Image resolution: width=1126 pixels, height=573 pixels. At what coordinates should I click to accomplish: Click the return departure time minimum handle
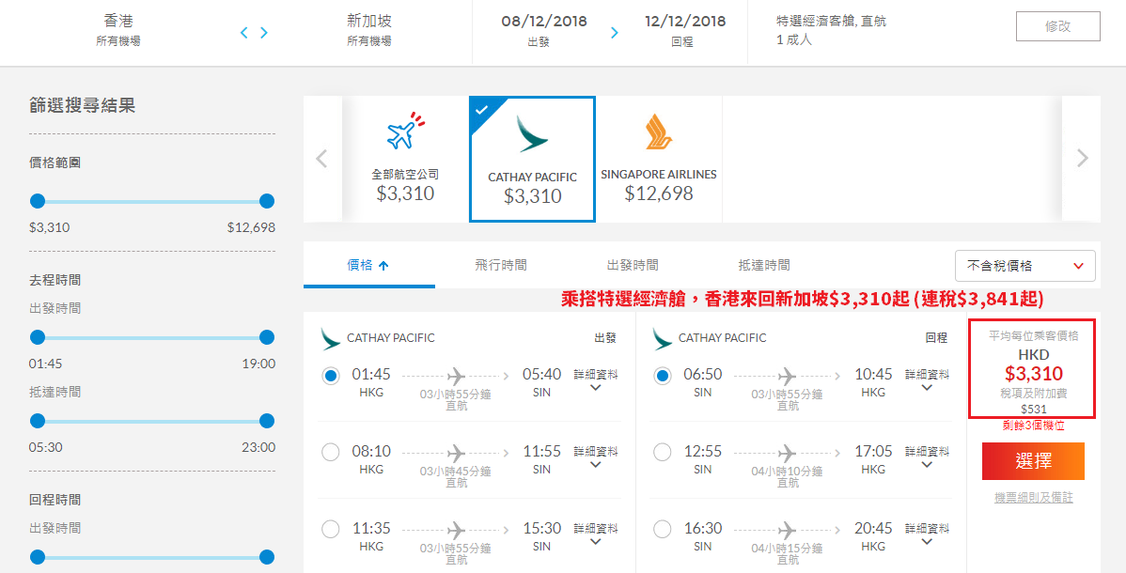click(38, 556)
